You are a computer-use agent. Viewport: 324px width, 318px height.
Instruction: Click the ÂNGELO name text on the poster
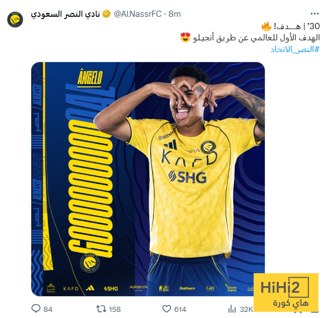90,77
